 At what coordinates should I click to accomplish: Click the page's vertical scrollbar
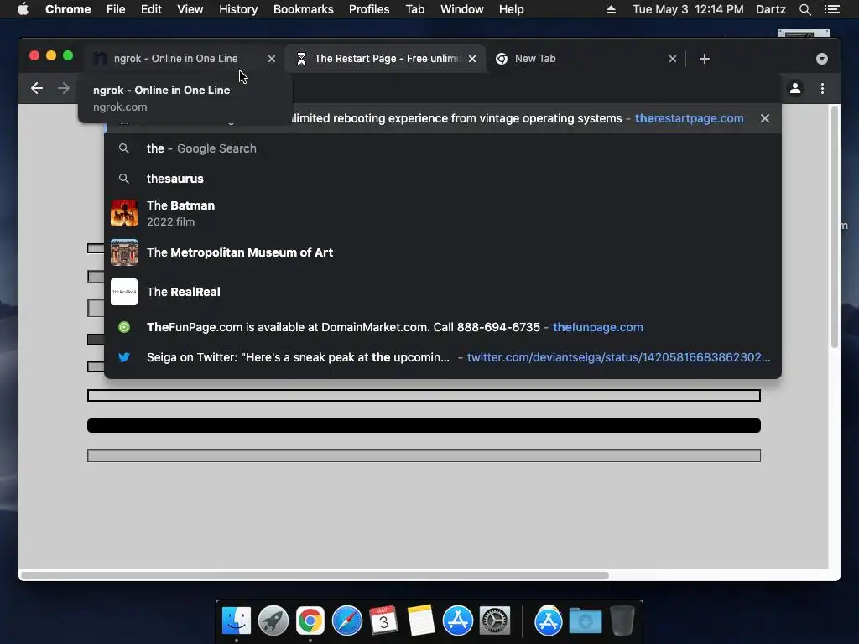pyautogui.click(x=835, y=227)
